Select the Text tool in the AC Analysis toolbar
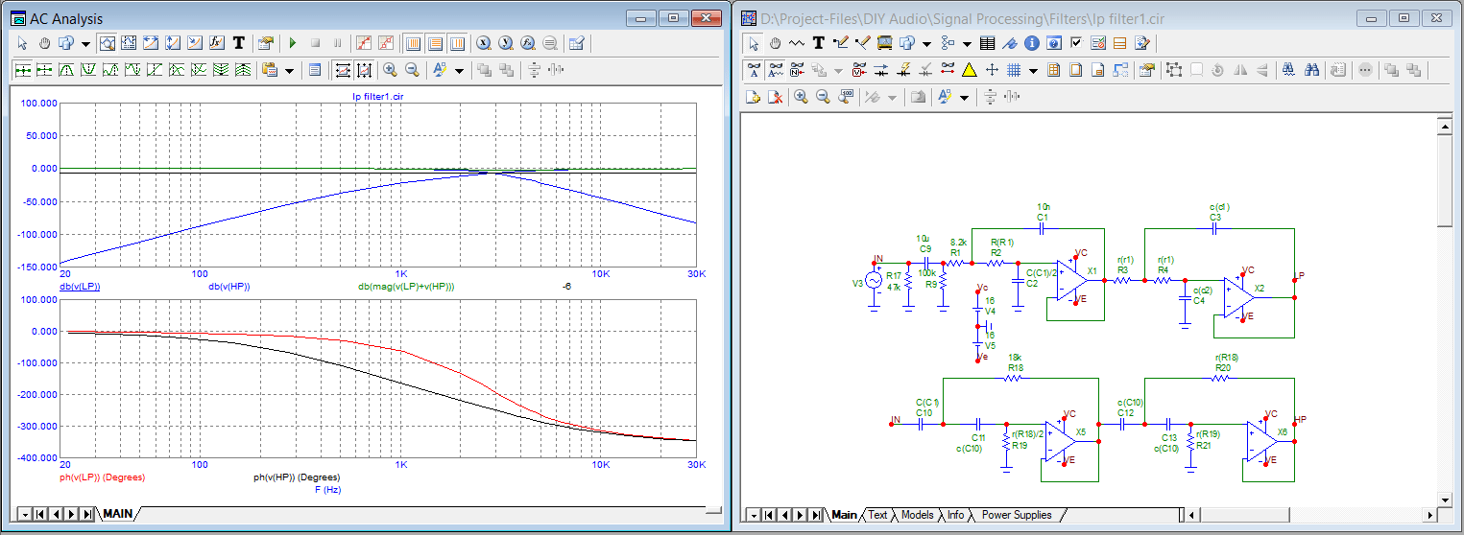 pyautogui.click(x=239, y=43)
